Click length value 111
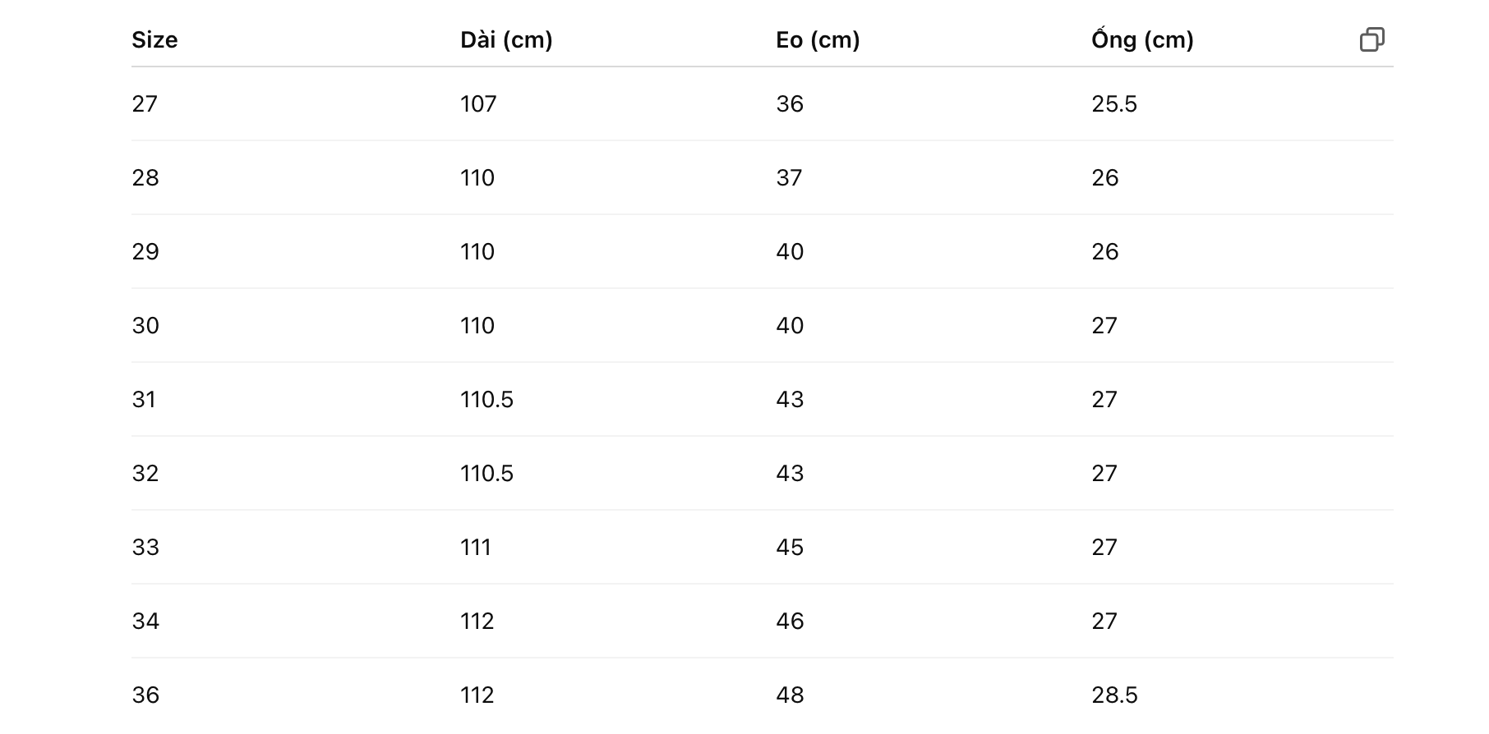The image size is (1489, 734). pyautogui.click(x=476, y=547)
